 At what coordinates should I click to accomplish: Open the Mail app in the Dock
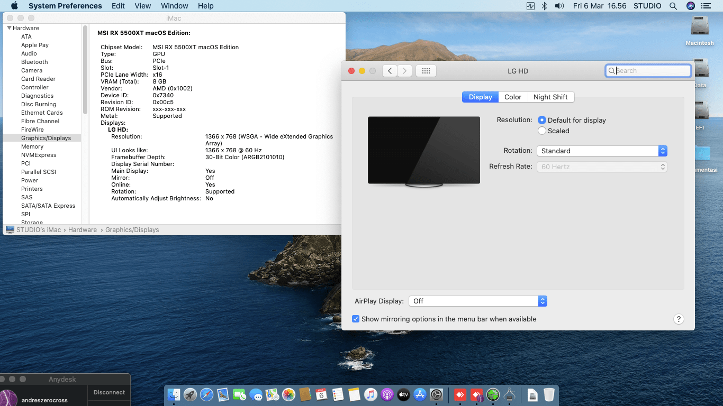(223, 394)
